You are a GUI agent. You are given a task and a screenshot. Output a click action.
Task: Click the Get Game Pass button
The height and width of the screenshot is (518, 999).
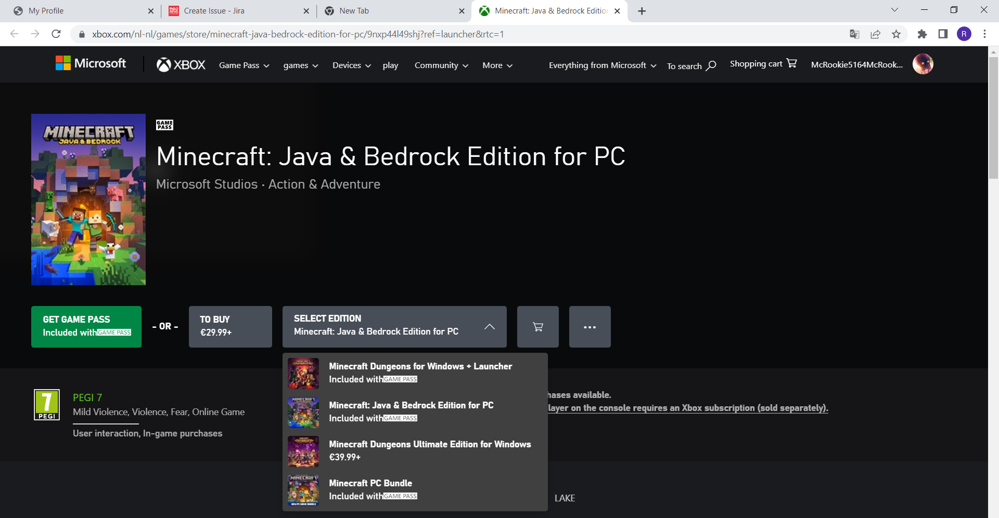(x=86, y=327)
